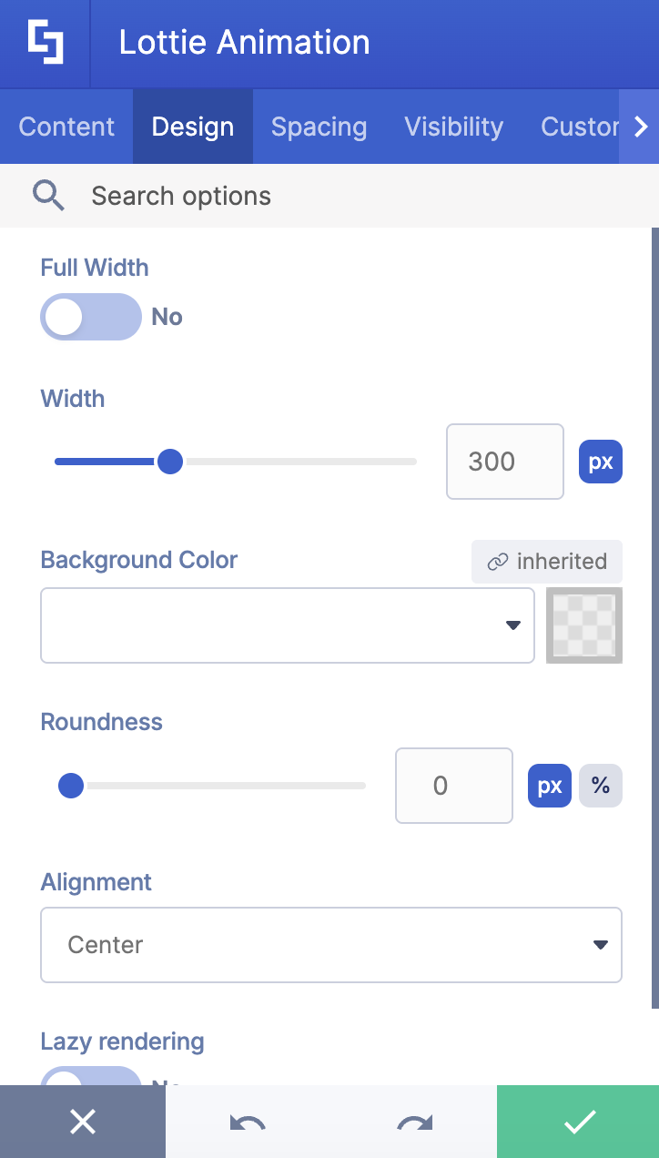Switch to the Content tab
This screenshot has width=659, height=1158.
click(66, 127)
